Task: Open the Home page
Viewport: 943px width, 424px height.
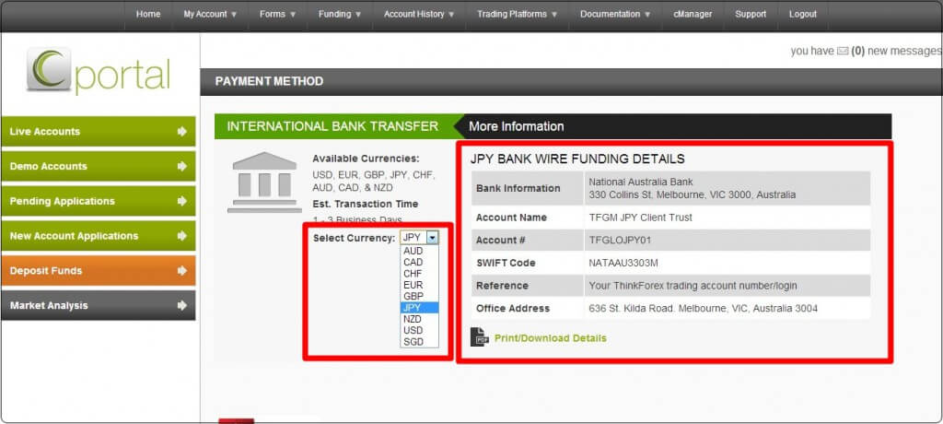Action: (x=148, y=15)
